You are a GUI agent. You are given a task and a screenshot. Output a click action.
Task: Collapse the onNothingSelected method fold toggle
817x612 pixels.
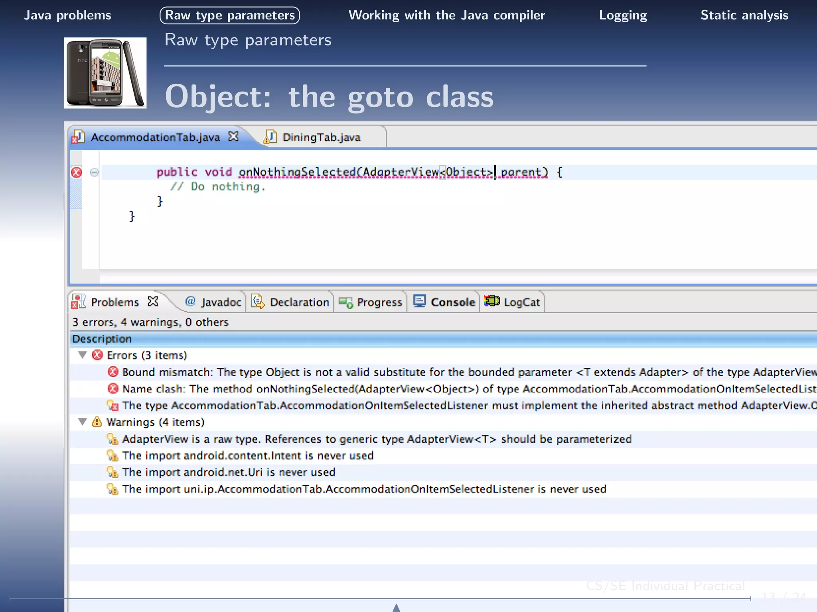94,172
